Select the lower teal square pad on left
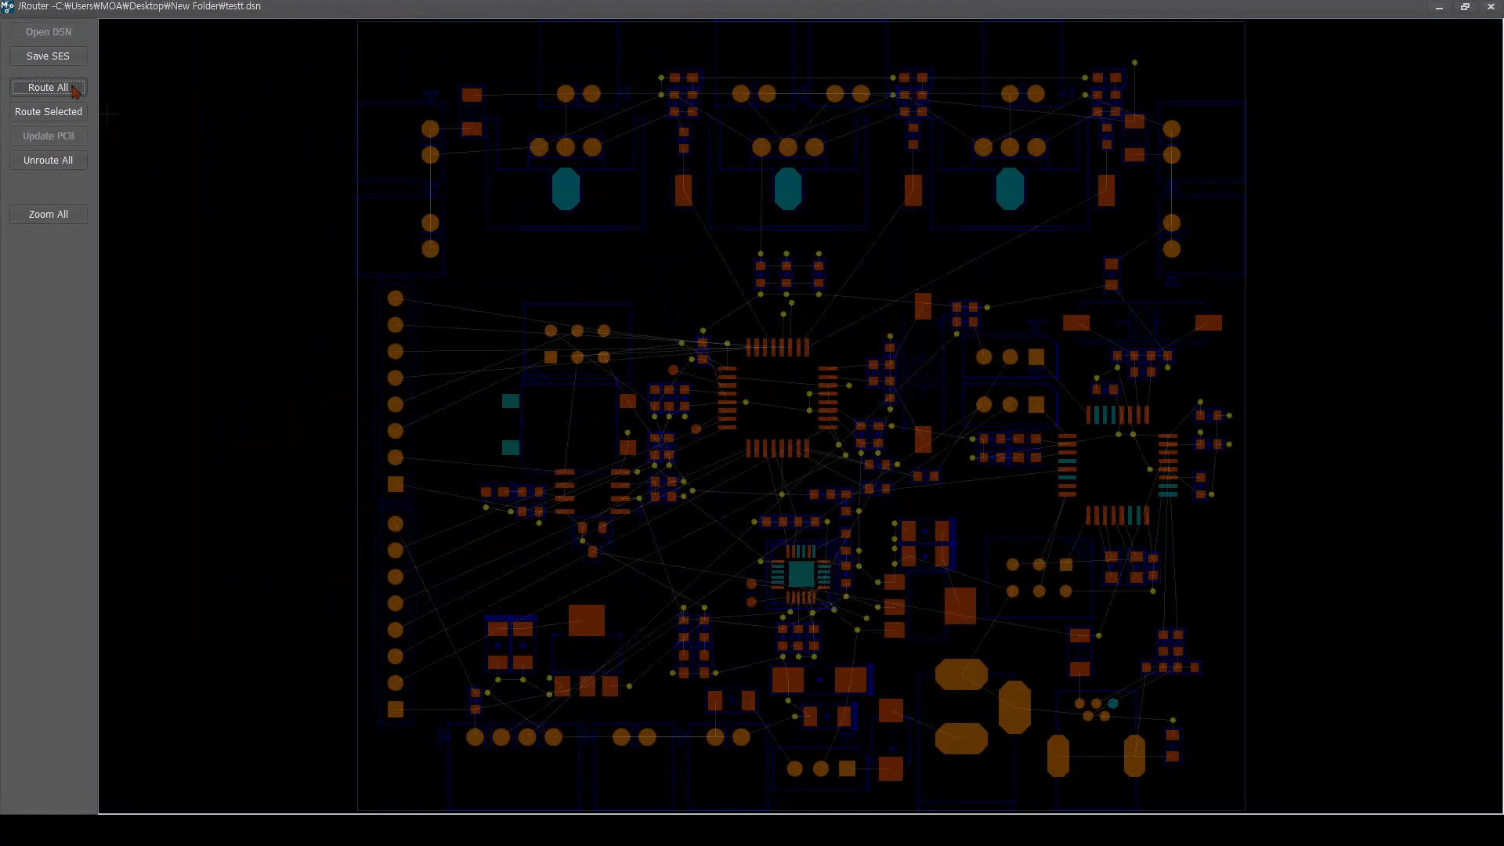Image resolution: width=1504 pixels, height=846 pixels. pos(511,447)
